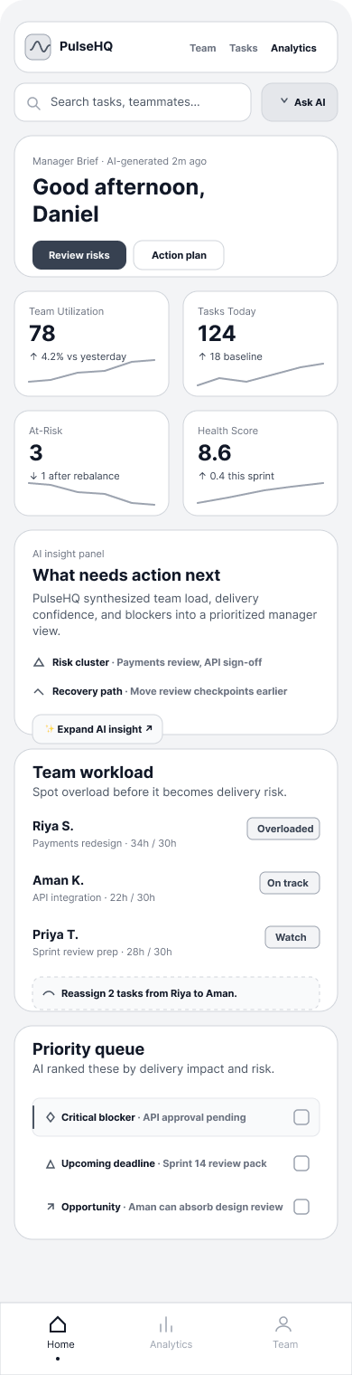Click the Health Score sparkline chart
Image resolution: width=352 pixels, height=1375 pixels.
pos(260,493)
